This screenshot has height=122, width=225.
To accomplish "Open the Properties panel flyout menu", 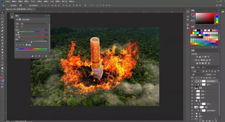I will (49, 16).
